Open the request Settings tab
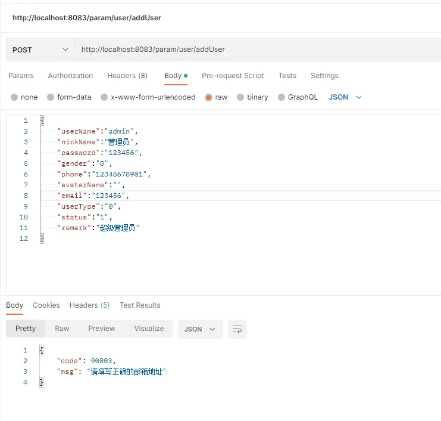 click(324, 76)
